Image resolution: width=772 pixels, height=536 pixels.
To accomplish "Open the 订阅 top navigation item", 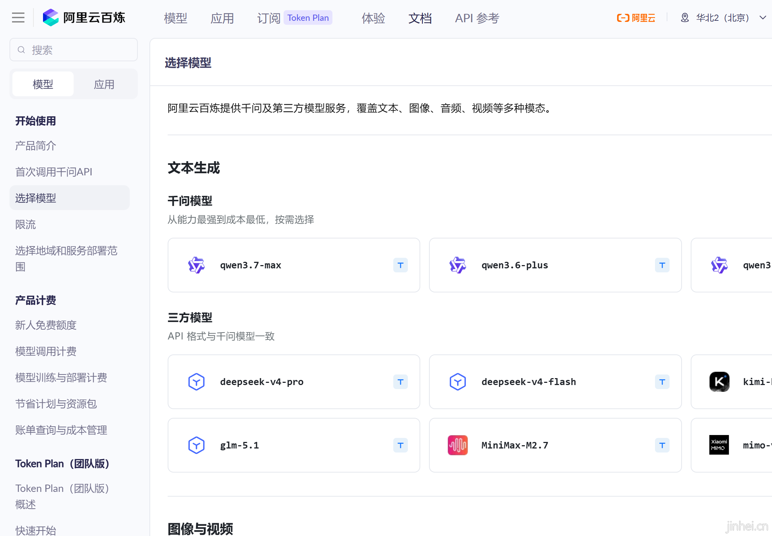I will click(269, 18).
